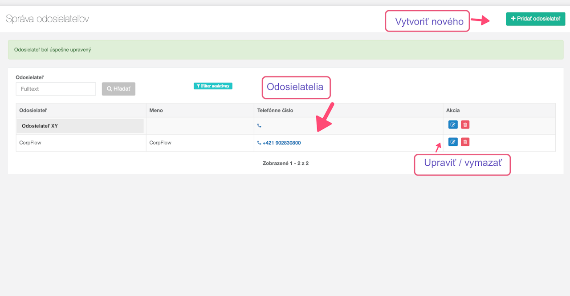Focus the Fulltext search field
This screenshot has width=570, height=296.
coord(56,89)
